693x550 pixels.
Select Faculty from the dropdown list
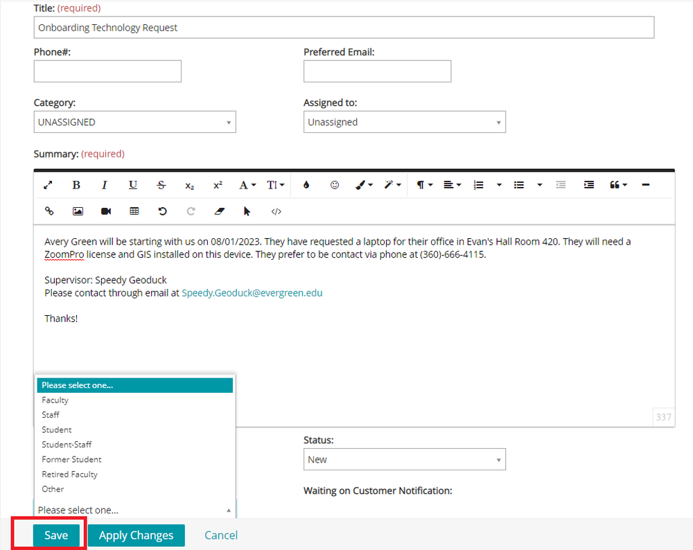(55, 400)
